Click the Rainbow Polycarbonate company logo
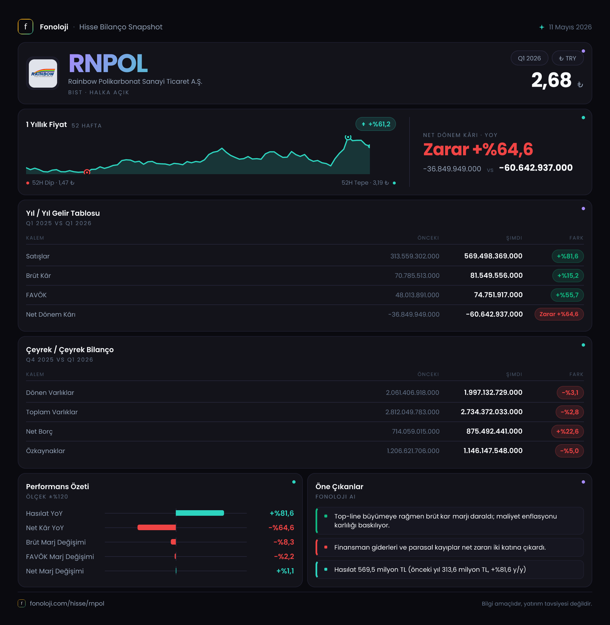 coord(43,73)
